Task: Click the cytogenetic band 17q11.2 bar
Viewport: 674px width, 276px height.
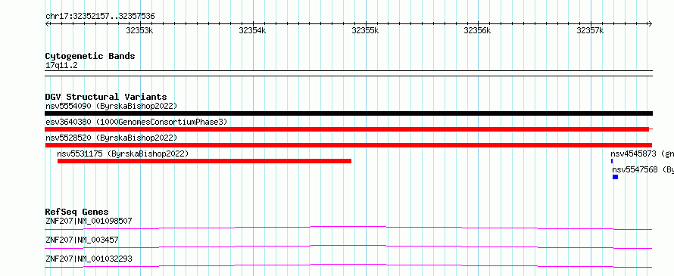Action: coord(348,73)
